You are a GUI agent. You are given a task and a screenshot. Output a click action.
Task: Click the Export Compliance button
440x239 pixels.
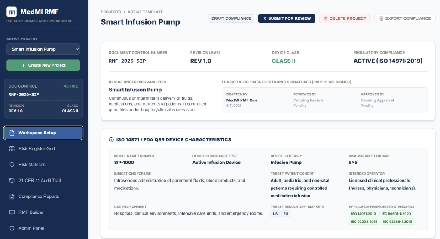click(405, 18)
